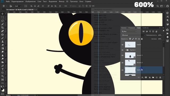Open Фильтр menu
The image size is (170, 96).
61,2
